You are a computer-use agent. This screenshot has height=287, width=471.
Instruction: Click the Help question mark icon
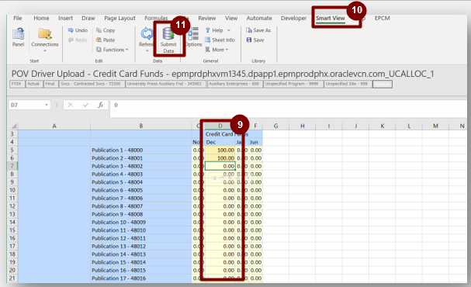[207, 30]
